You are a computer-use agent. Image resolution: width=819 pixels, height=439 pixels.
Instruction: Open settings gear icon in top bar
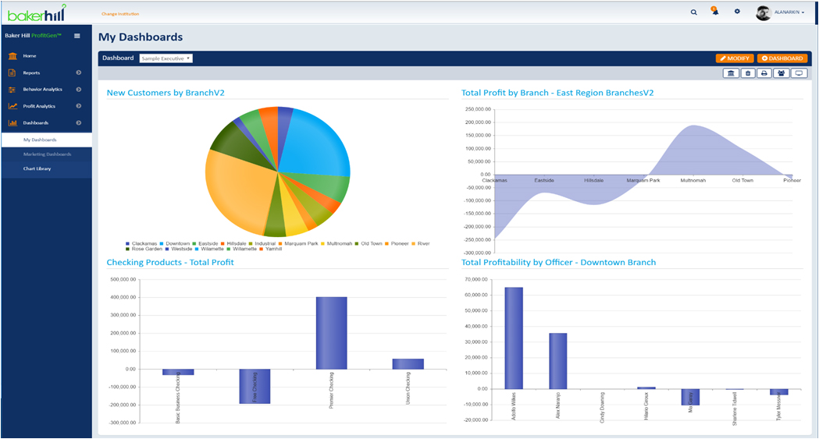click(737, 12)
